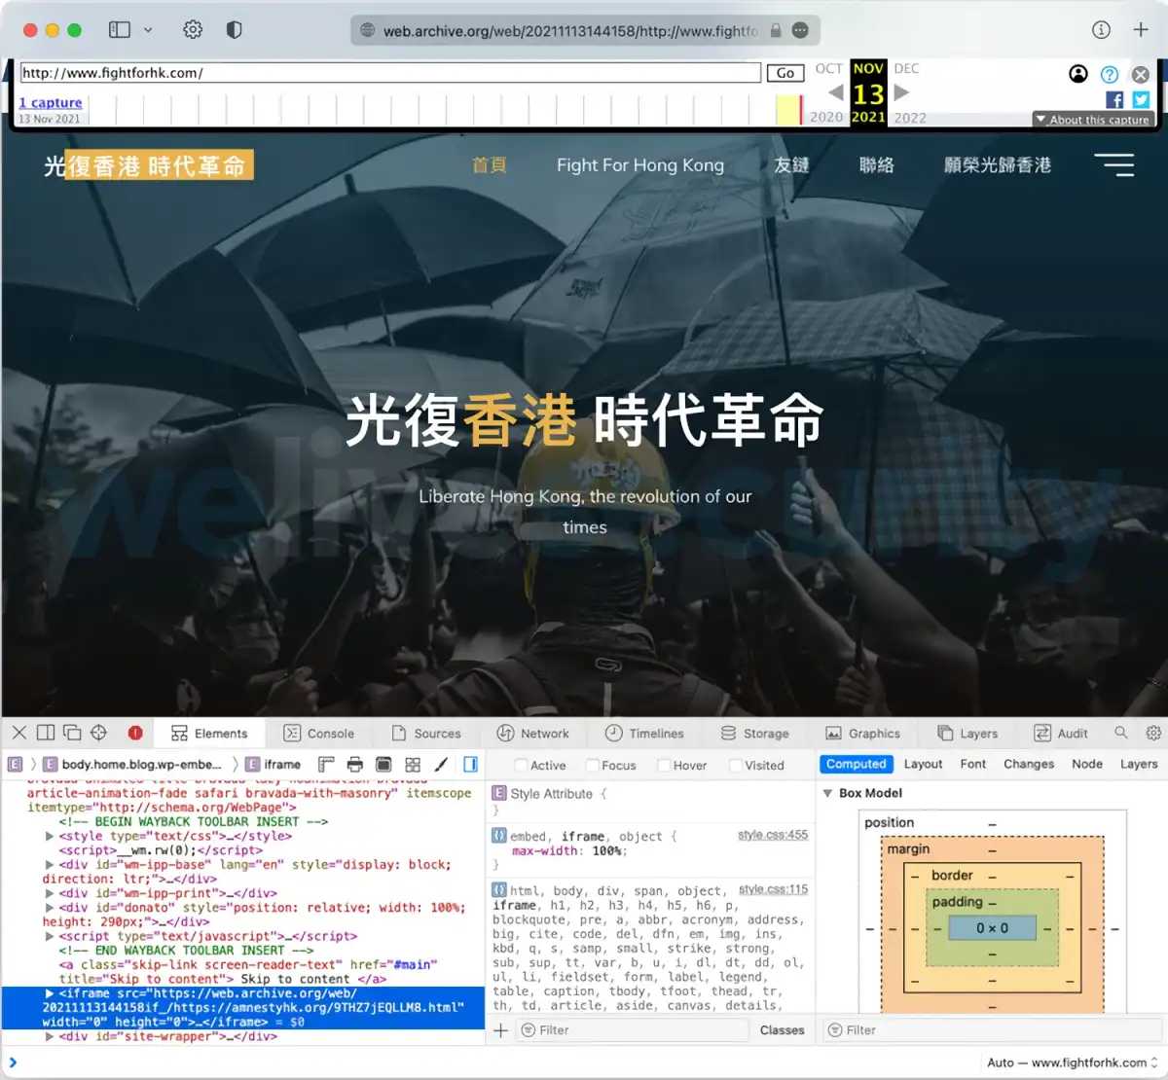Expand the div id="donato" node
Screen dimensions: 1168x1080
50,908
